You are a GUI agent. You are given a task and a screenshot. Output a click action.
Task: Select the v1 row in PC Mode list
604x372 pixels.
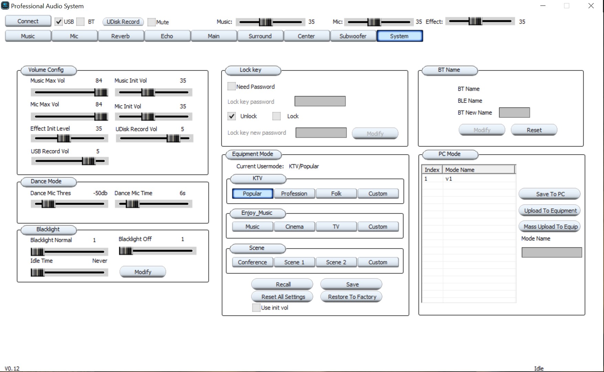(x=468, y=179)
